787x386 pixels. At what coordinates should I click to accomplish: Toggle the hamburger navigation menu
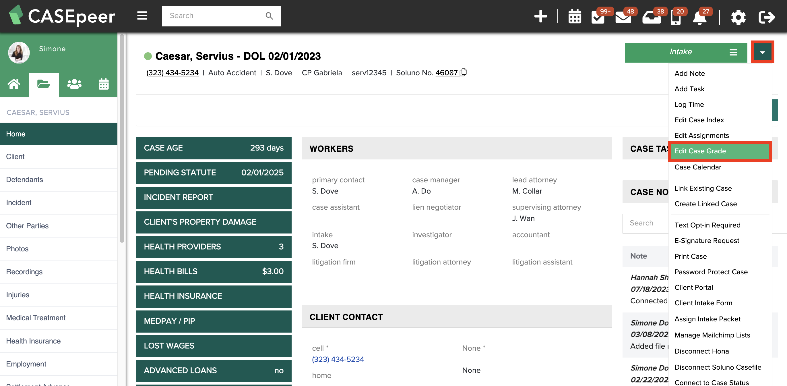click(142, 16)
